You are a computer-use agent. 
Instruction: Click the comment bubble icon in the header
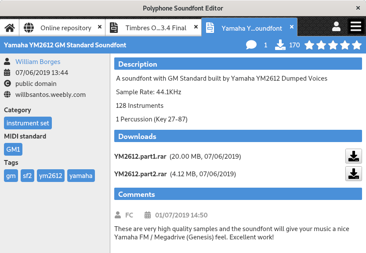click(x=251, y=45)
